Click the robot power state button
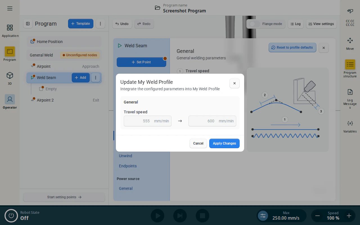 tap(11, 215)
